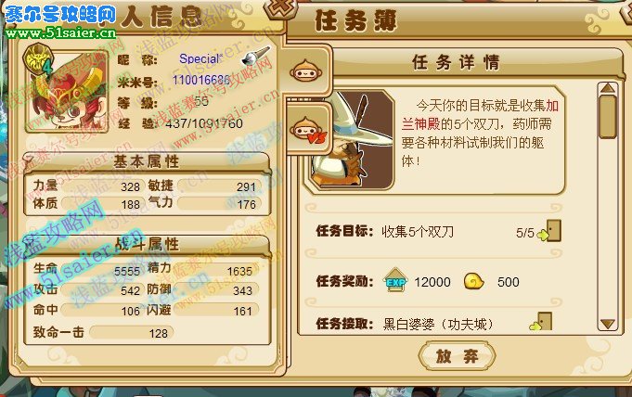Click the gold bean reward icon
This screenshot has height=397, width=632.
click(474, 281)
